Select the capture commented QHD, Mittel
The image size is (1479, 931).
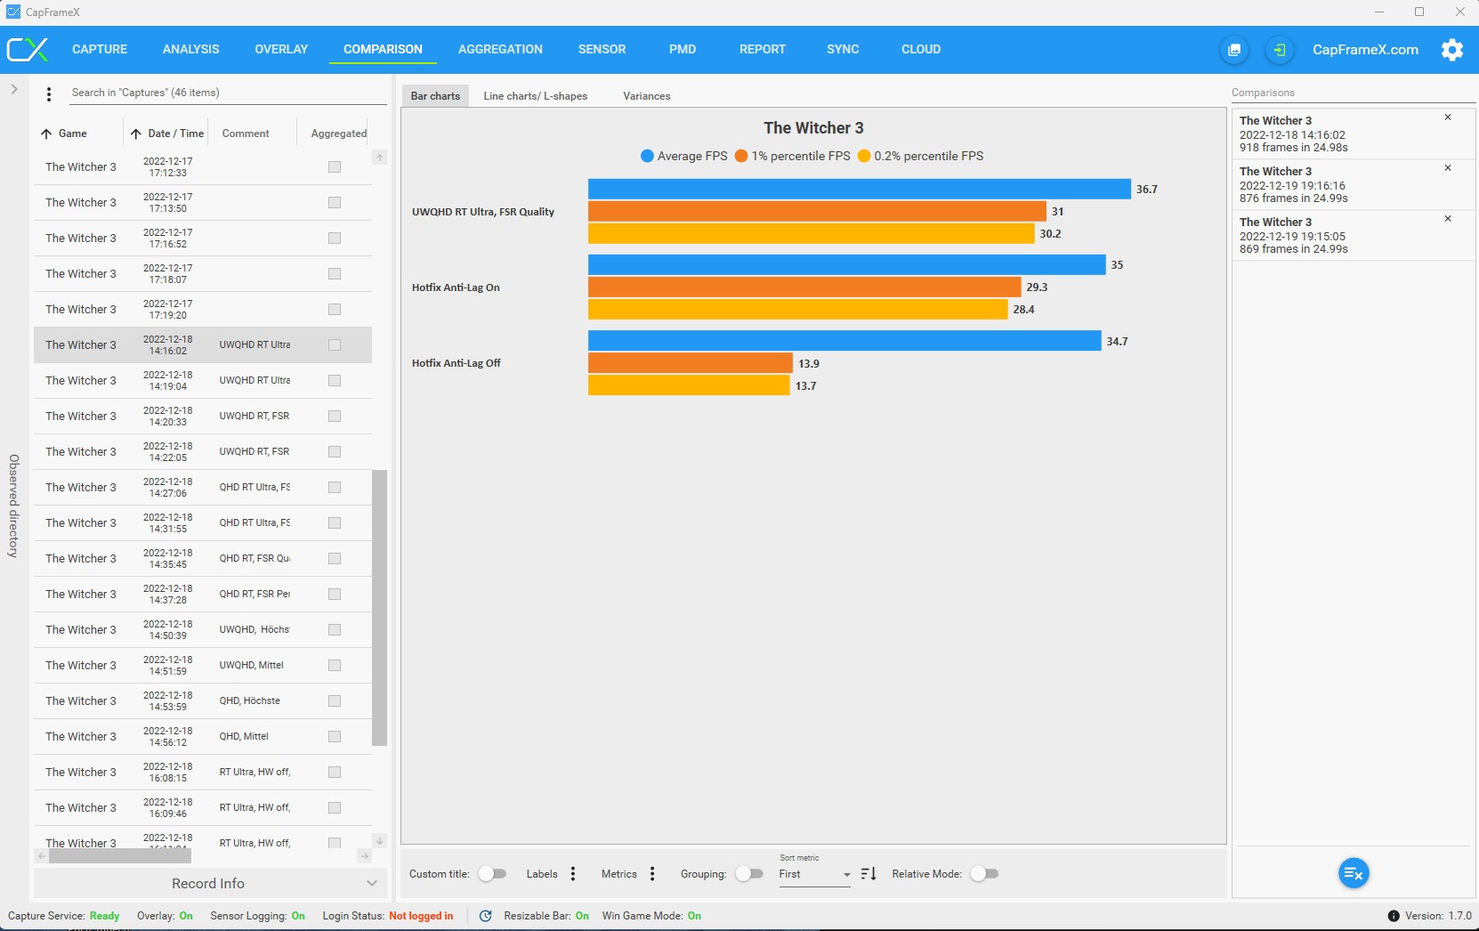point(203,736)
